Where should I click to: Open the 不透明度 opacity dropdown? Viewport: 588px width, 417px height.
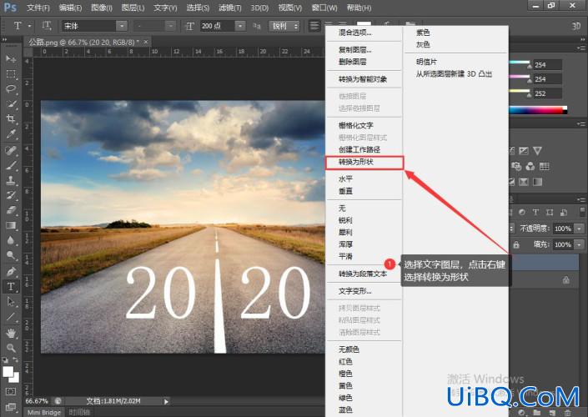(580, 229)
